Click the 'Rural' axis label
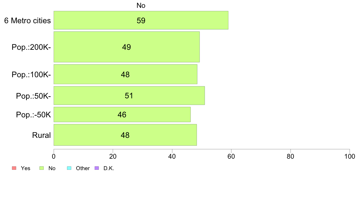This screenshot has height=222, width=358. click(41, 135)
